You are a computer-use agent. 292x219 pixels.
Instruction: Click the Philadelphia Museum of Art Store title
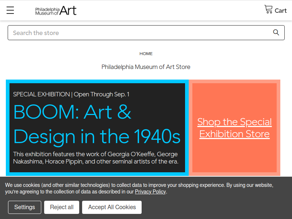[146, 67]
